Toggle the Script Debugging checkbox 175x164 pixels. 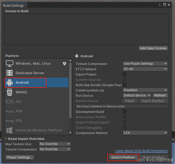pos(125,127)
